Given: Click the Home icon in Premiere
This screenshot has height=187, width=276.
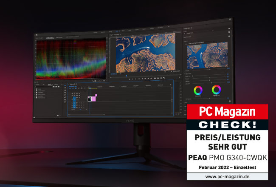Looking at the screenshot, I should point(37,35).
